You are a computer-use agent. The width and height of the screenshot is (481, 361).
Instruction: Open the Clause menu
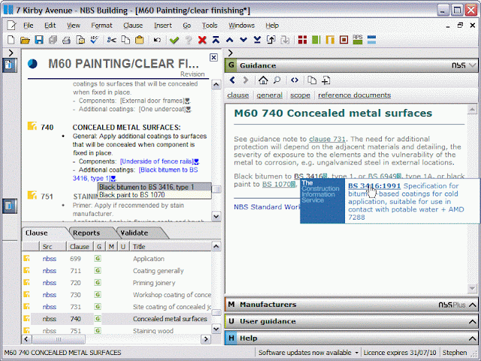133,26
